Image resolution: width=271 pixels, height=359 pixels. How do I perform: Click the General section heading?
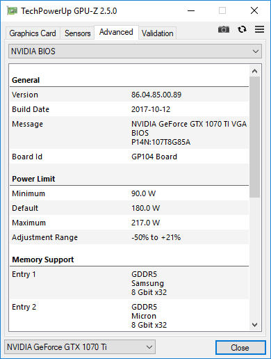[x=26, y=80]
